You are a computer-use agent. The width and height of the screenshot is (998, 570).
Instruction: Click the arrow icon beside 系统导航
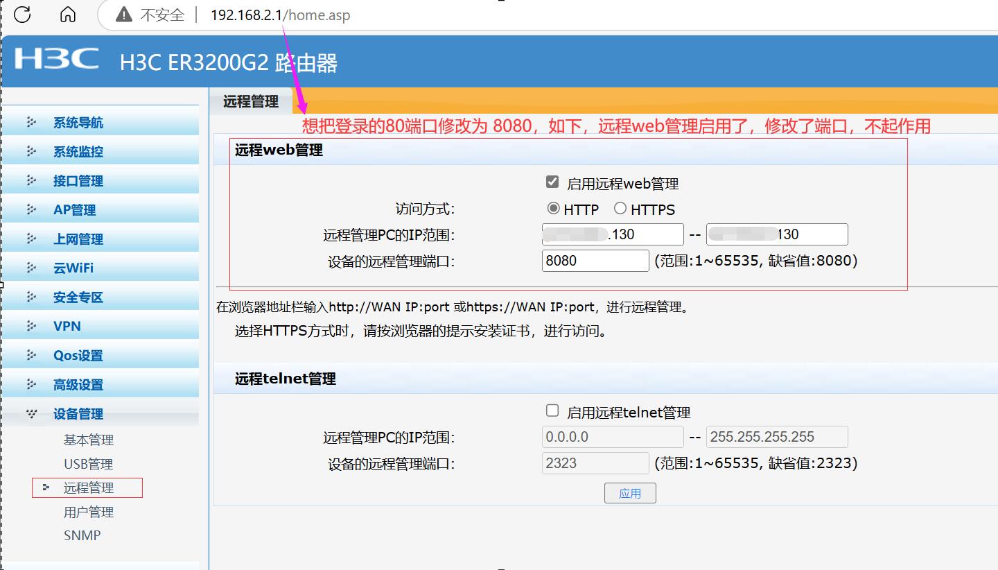pos(31,122)
